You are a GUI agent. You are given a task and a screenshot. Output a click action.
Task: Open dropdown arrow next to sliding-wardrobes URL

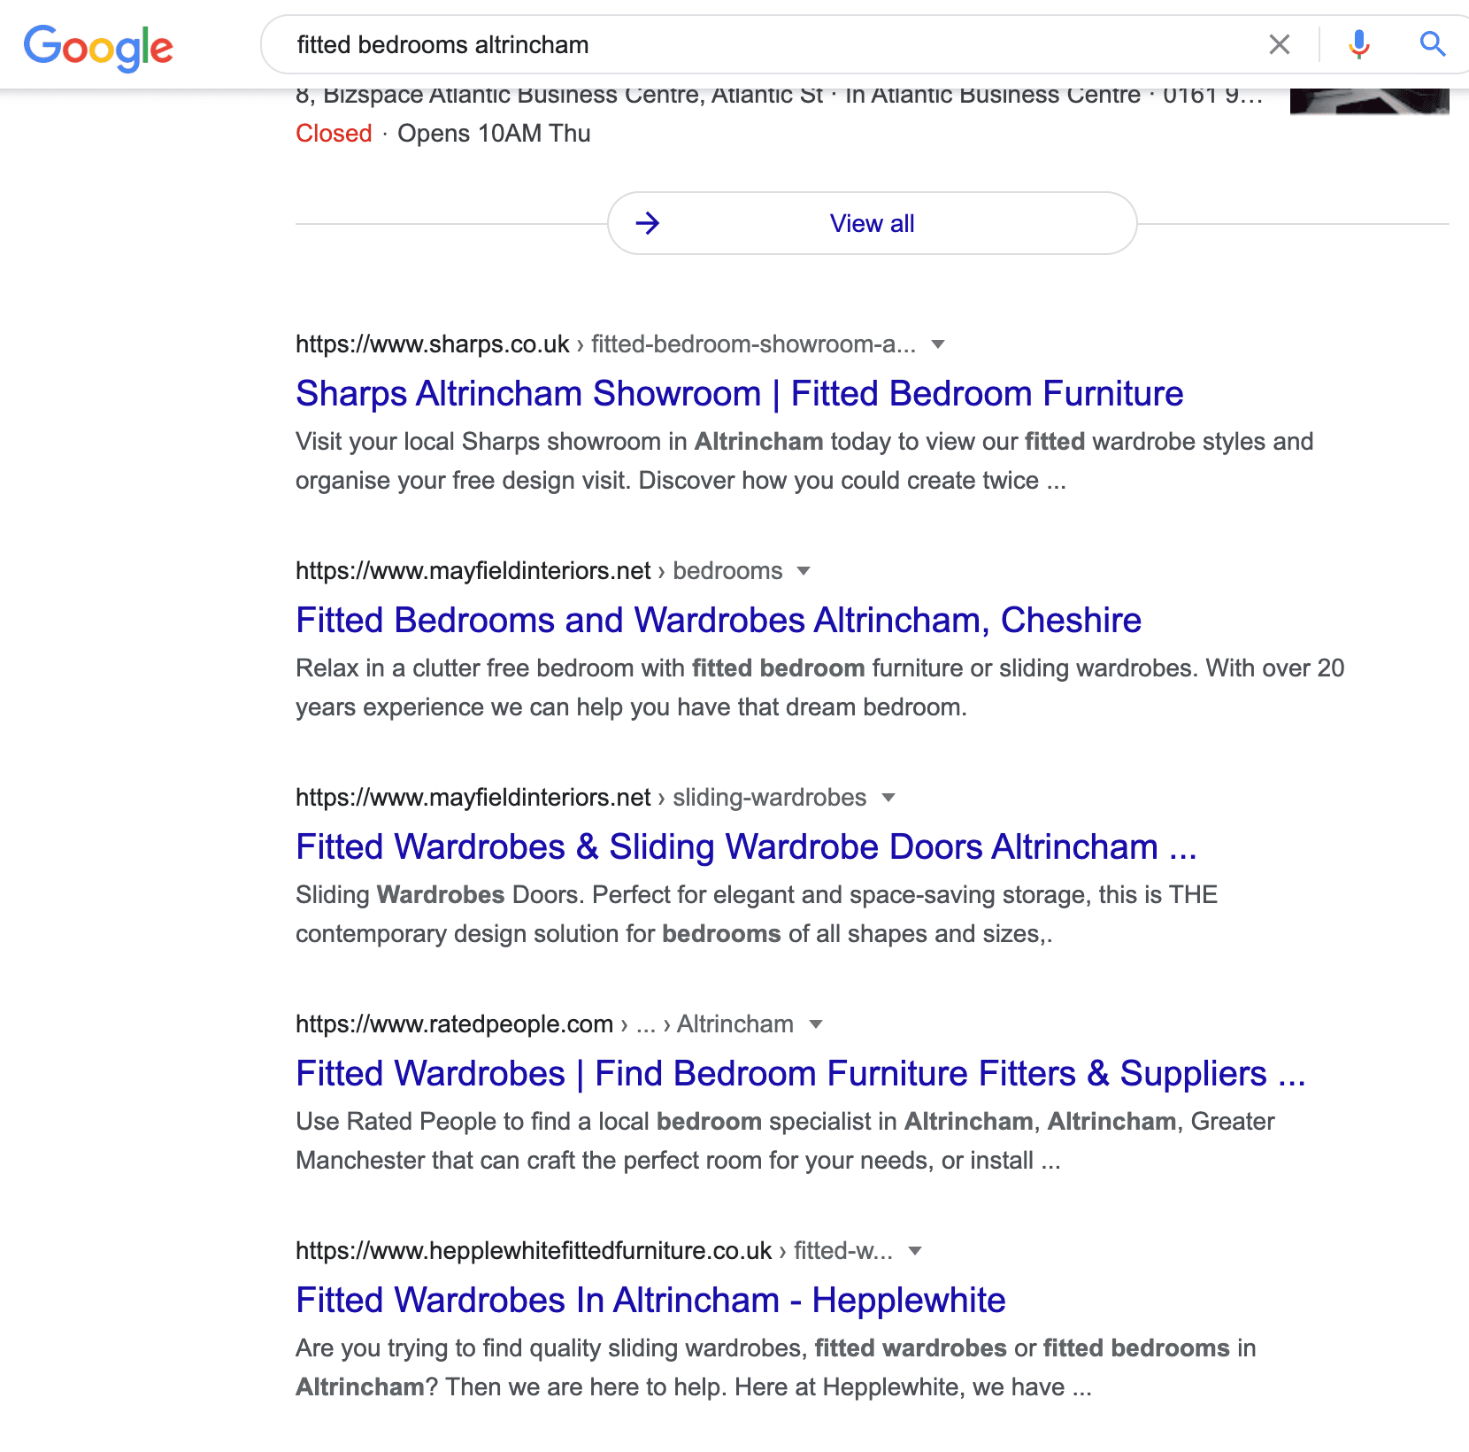[x=888, y=798]
